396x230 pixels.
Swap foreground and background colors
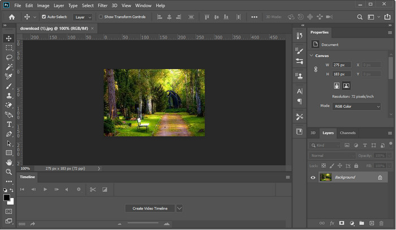click(12, 190)
